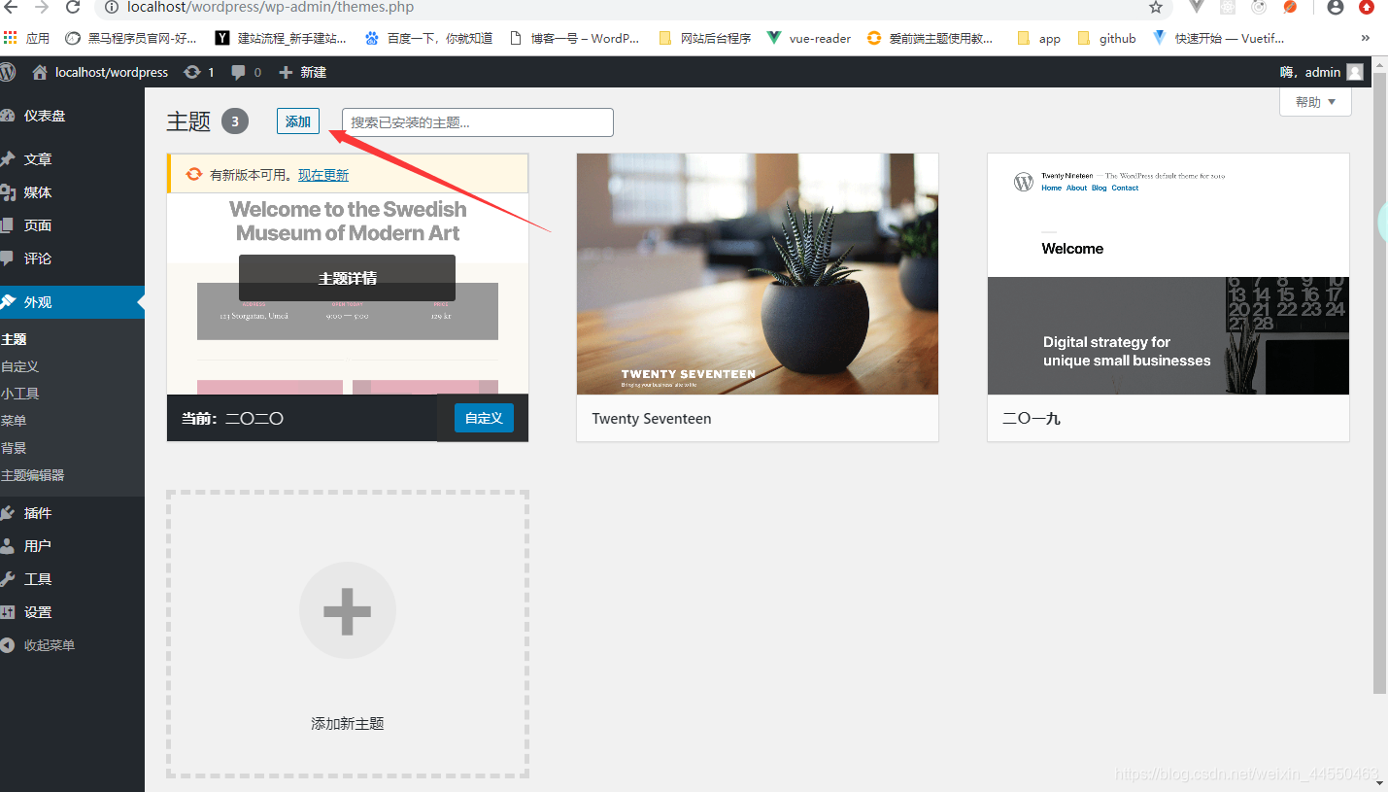Open the updates icon showing 1
The image size is (1388, 792).
192,72
